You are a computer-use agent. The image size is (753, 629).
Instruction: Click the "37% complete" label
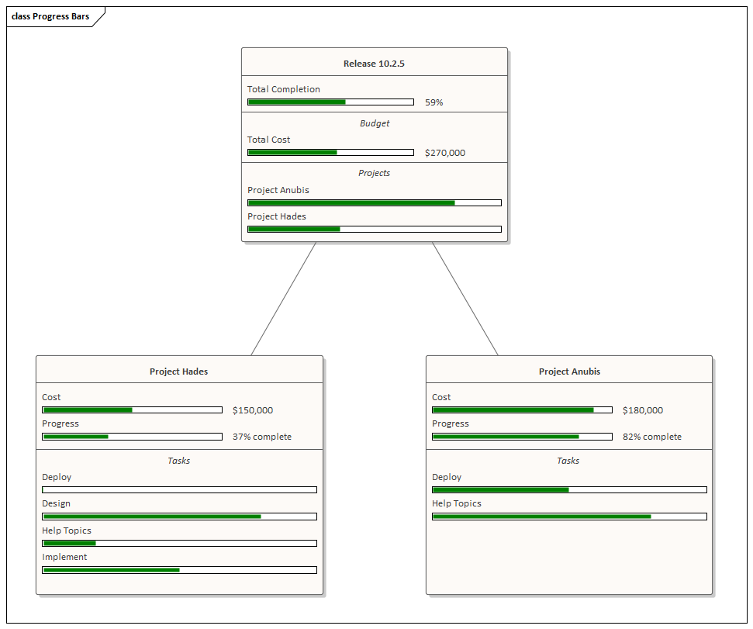[x=261, y=437]
